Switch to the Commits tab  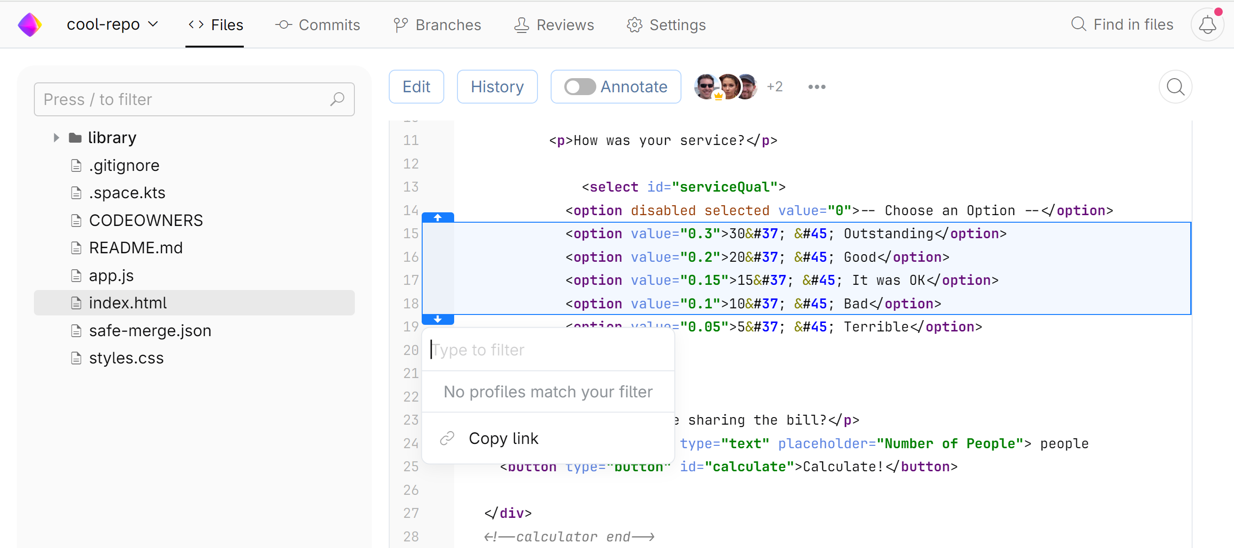318,25
